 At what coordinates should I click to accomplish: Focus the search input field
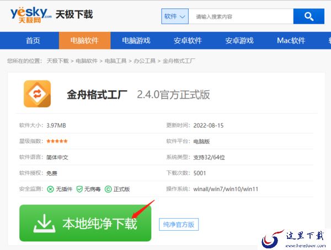(241, 16)
